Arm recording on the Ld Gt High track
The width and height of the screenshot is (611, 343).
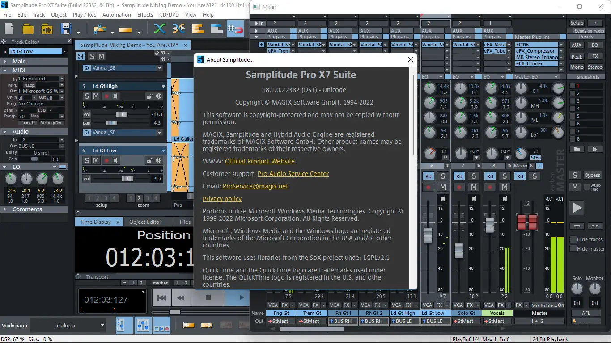(106, 96)
